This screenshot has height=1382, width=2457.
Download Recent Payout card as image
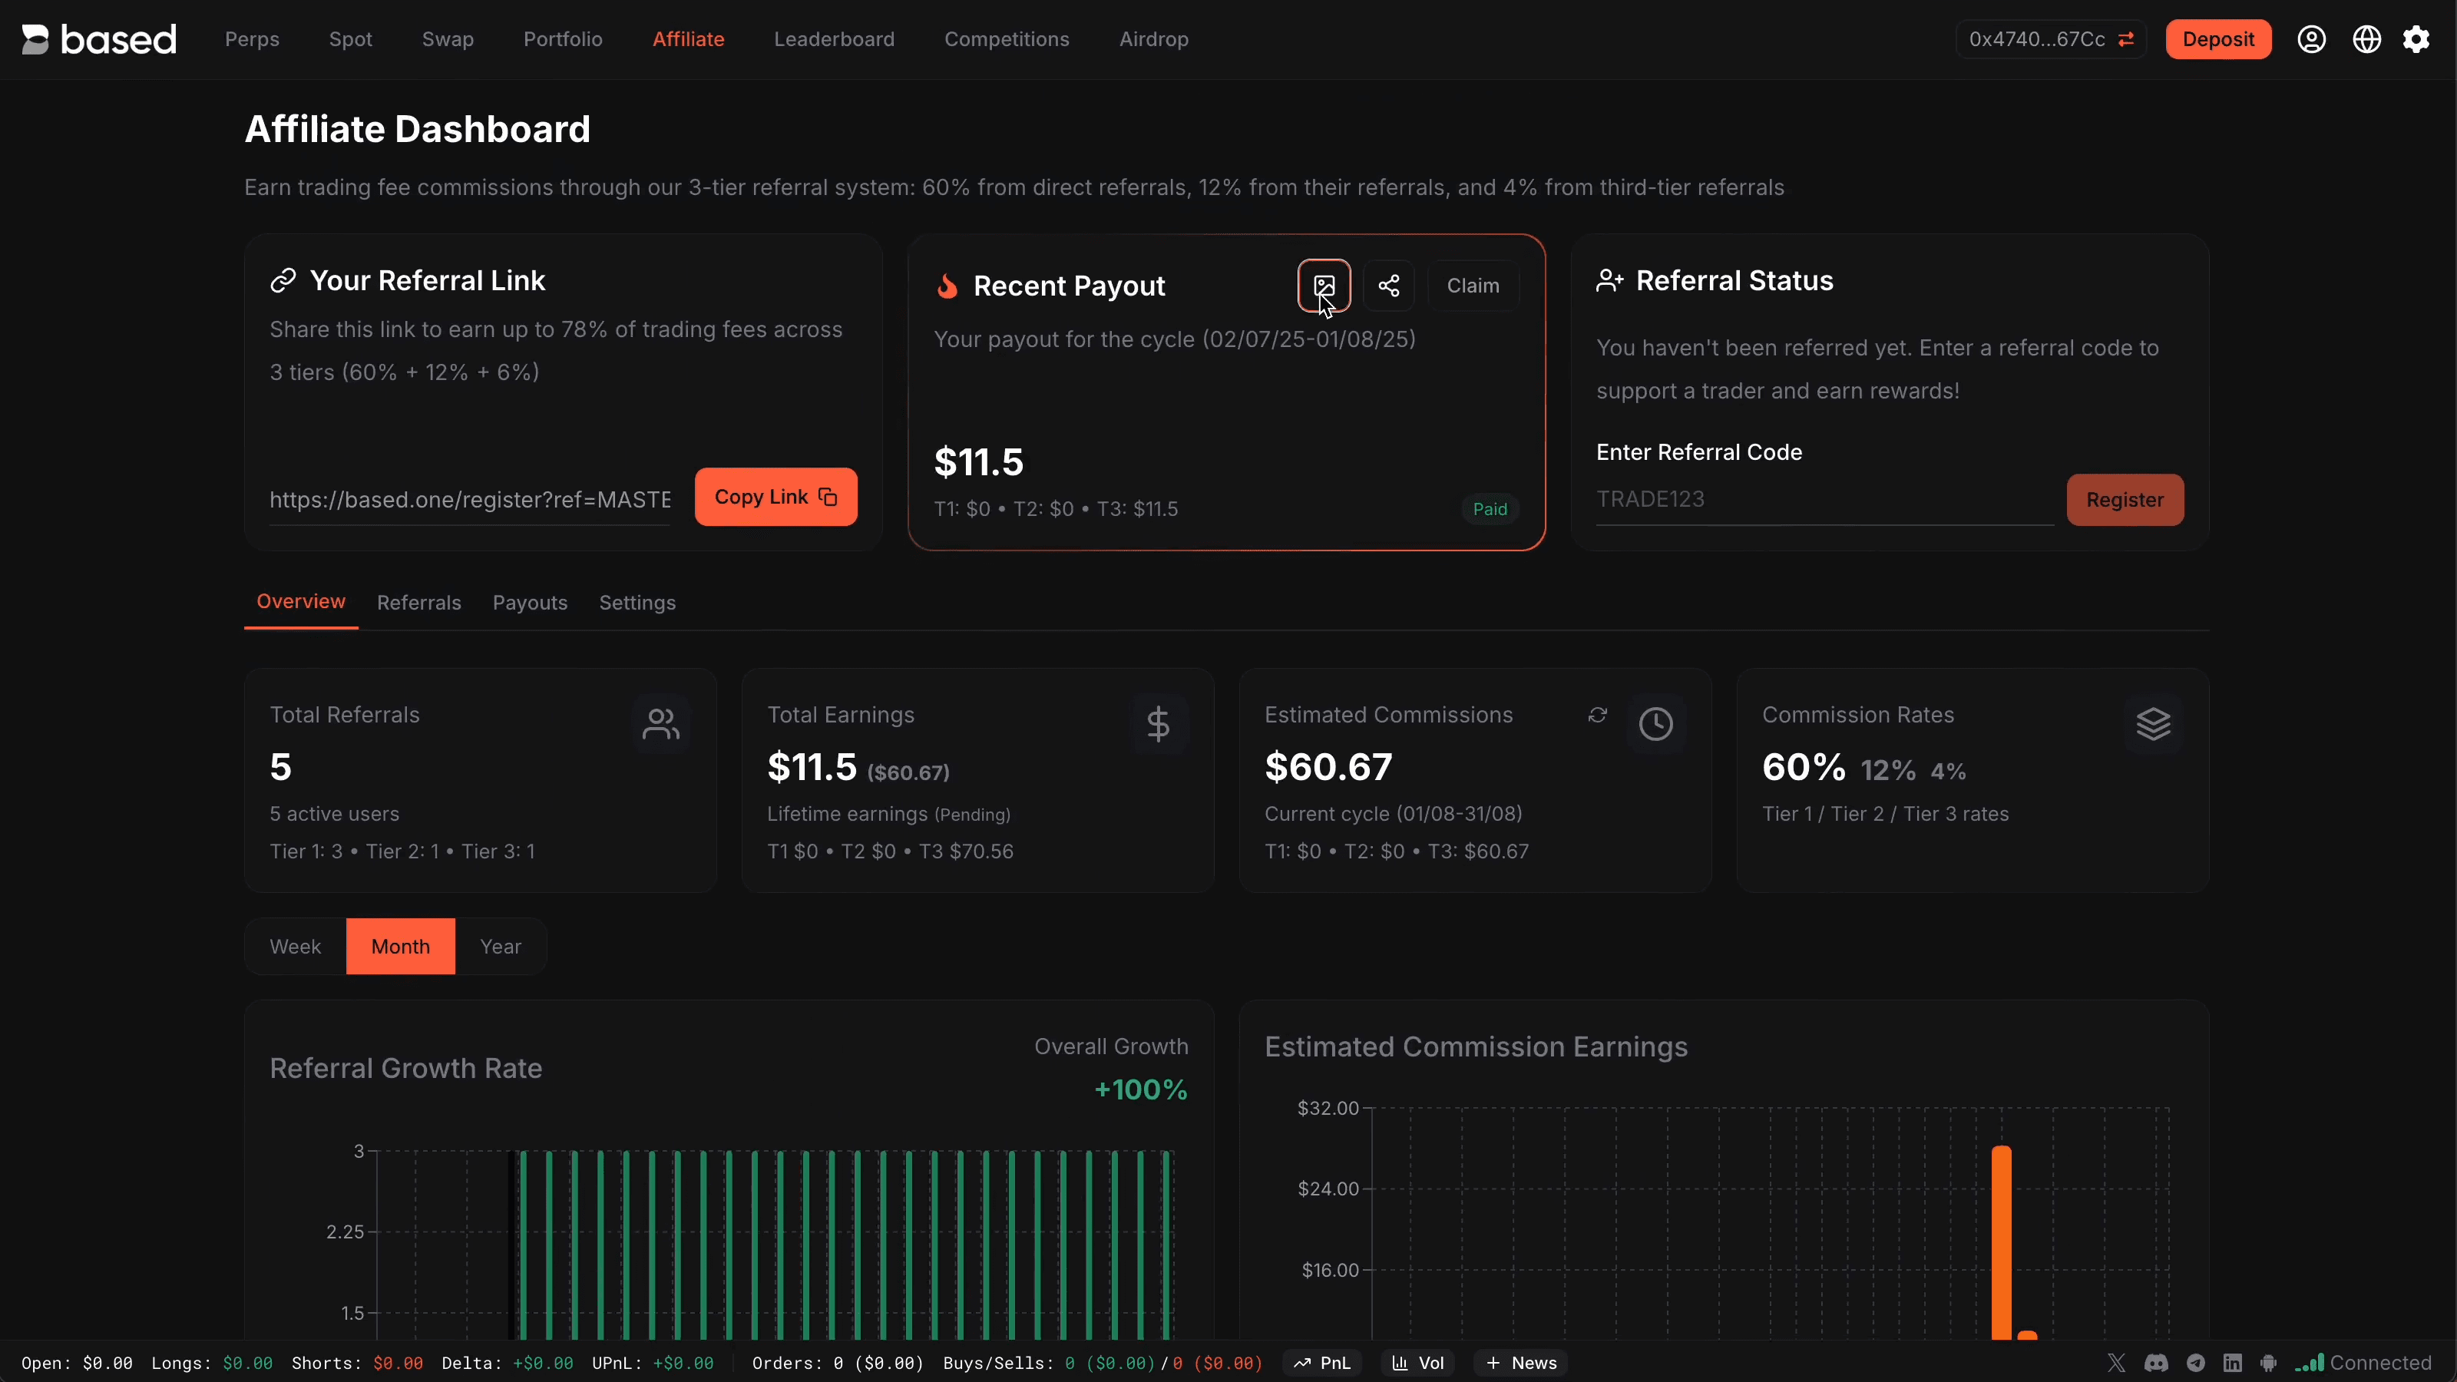[x=1324, y=286]
